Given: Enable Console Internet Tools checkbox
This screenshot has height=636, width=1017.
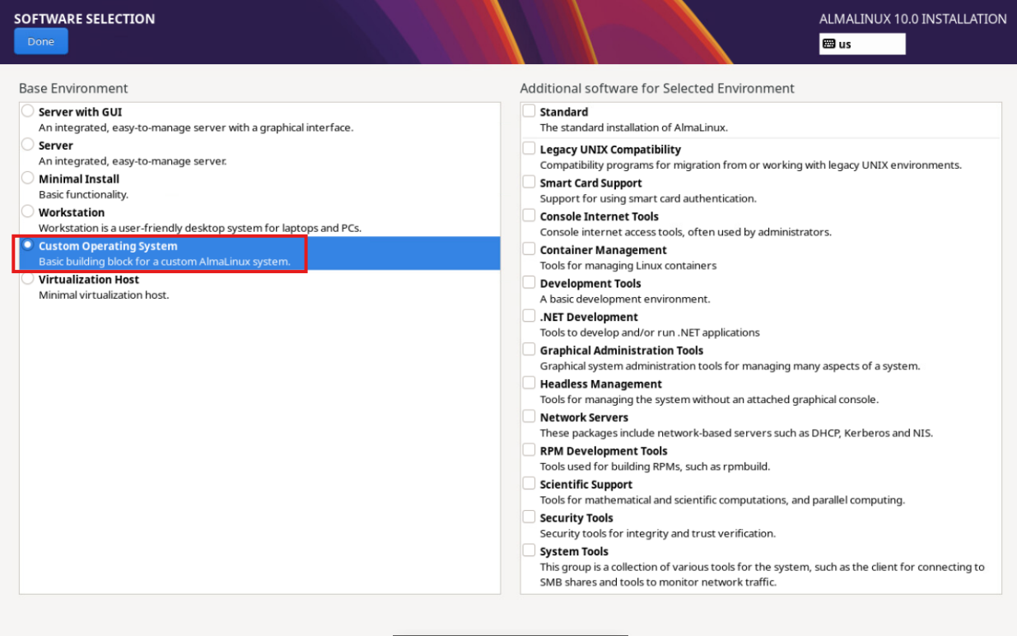Looking at the screenshot, I should click(x=529, y=216).
